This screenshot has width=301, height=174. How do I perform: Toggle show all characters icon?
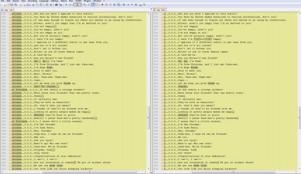pyautogui.click(x=89, y=5)
